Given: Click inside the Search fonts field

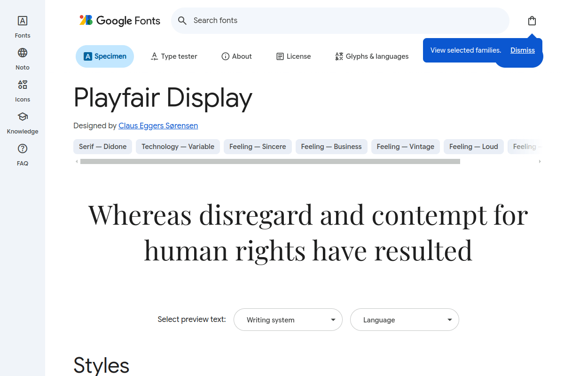Looking at the screenshot, I should [x=329, y=20].
